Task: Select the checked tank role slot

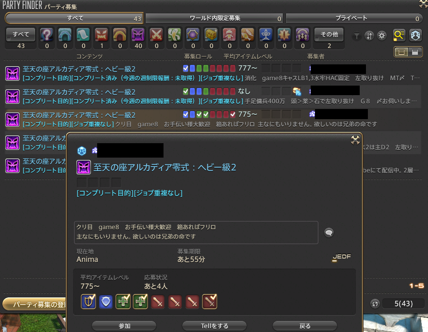Action: click(x=88, y=302)
